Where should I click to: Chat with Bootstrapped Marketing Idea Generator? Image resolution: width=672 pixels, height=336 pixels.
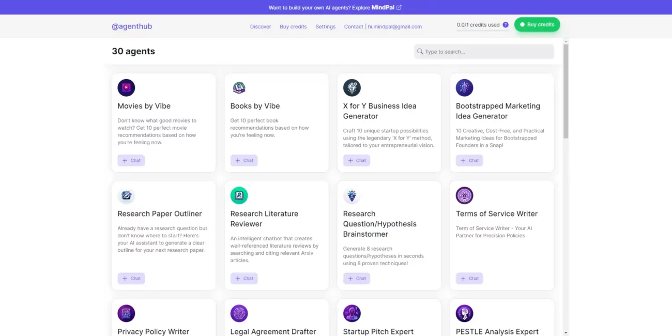point(469,160)
